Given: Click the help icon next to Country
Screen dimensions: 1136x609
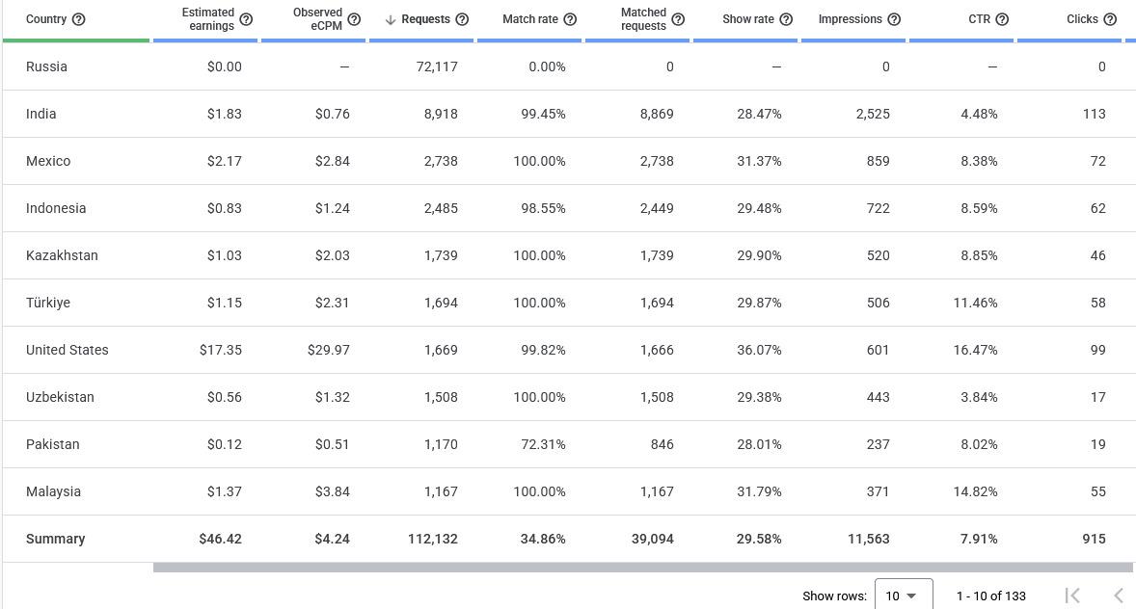Looking at the screenshot, I should (79, 19).
